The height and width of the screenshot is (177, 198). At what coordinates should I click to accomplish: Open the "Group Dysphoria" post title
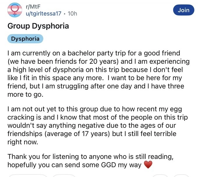[x=38, y=26]
